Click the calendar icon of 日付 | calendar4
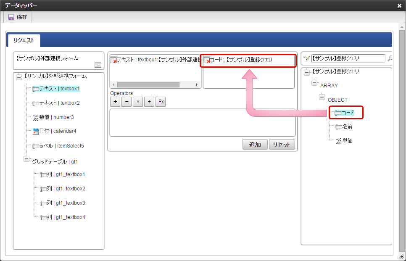The width and height of the screenshot is (406, 261). tap(35, 131)
